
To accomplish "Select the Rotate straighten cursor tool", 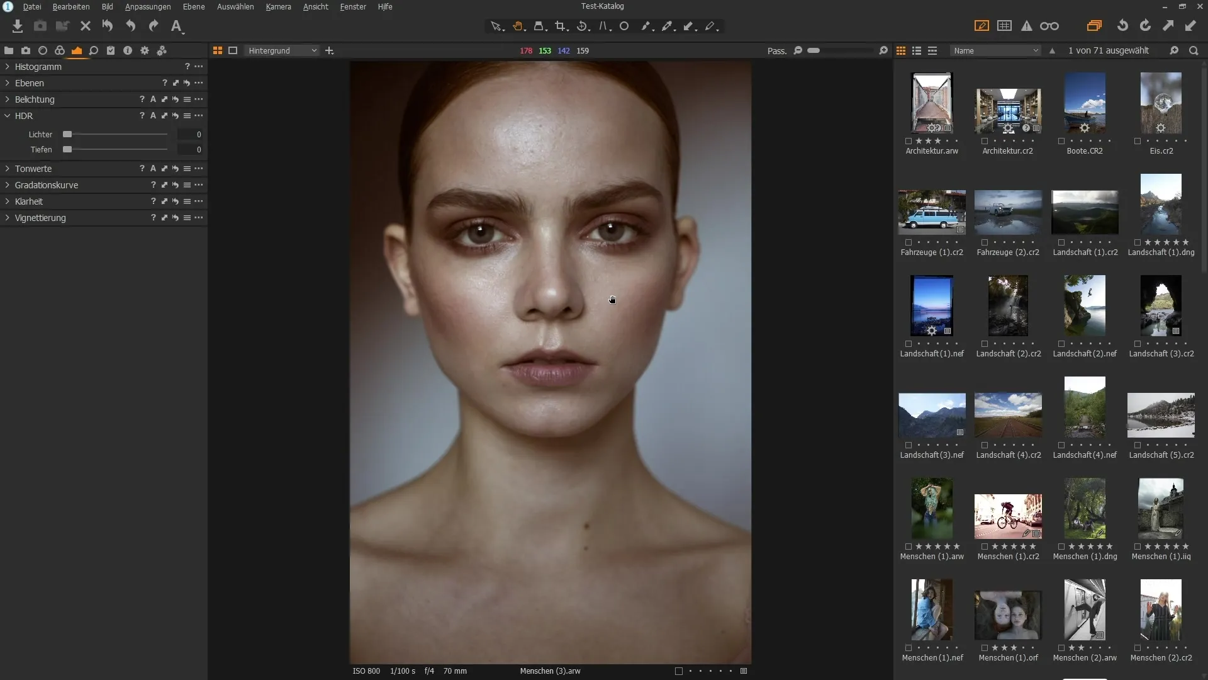I will (x=583, y=26).
